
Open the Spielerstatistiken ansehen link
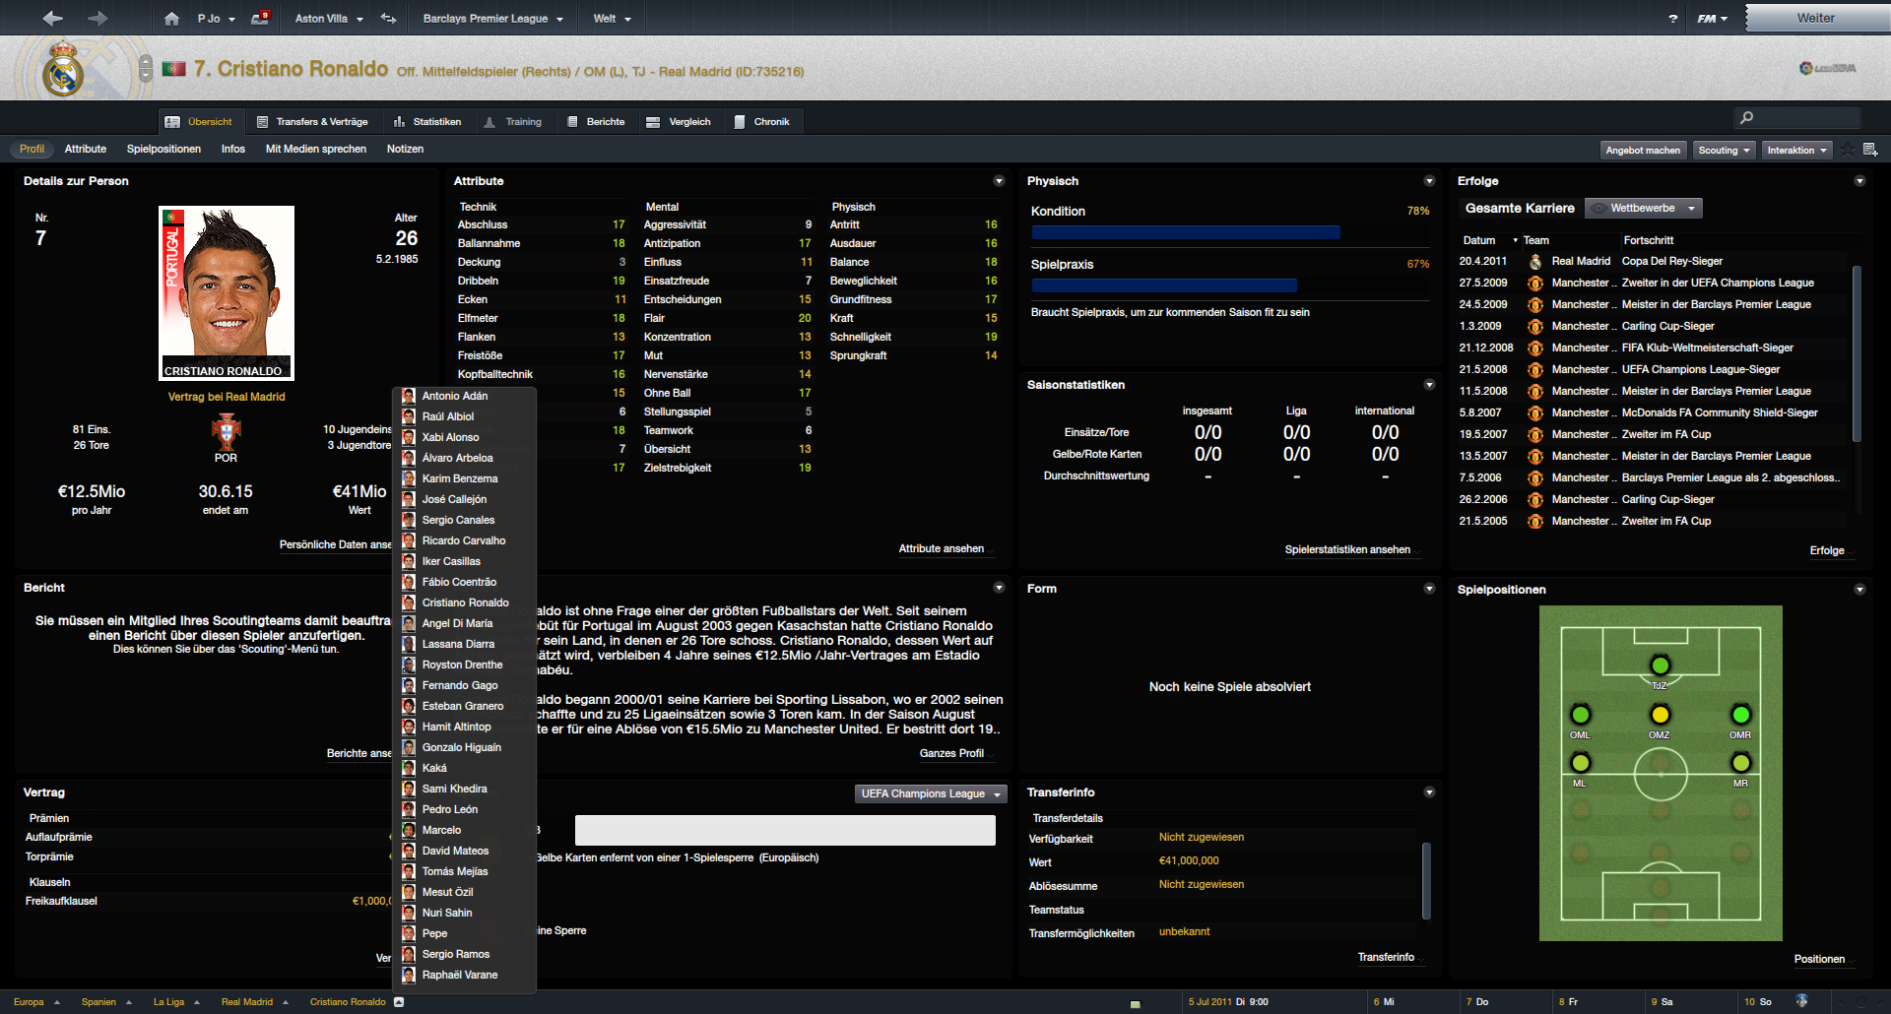click(1347, 550)
